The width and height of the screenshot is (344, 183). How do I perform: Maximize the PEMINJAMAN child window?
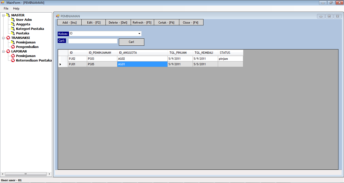[x=329, y=16]
